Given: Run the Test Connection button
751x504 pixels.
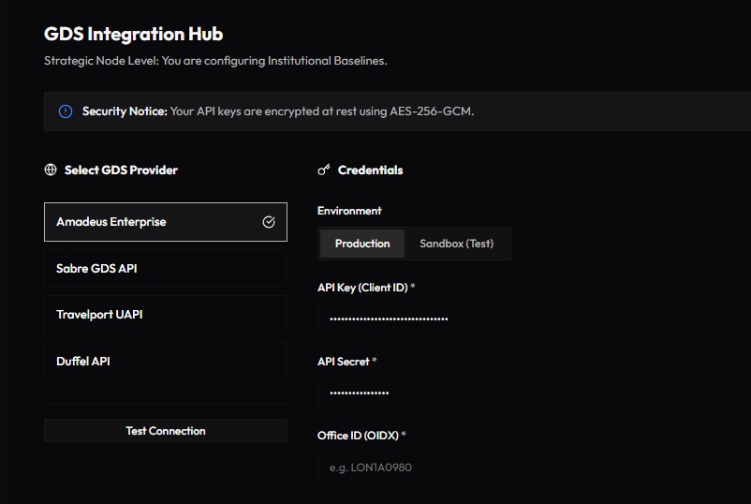Looking at the screenshot, I should pyautogui.click(x=166, y=431).
